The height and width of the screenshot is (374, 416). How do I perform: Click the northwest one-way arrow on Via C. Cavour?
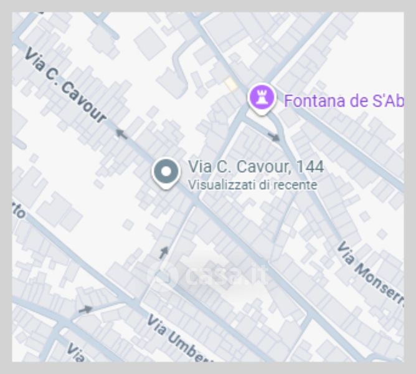coord(121,133)
